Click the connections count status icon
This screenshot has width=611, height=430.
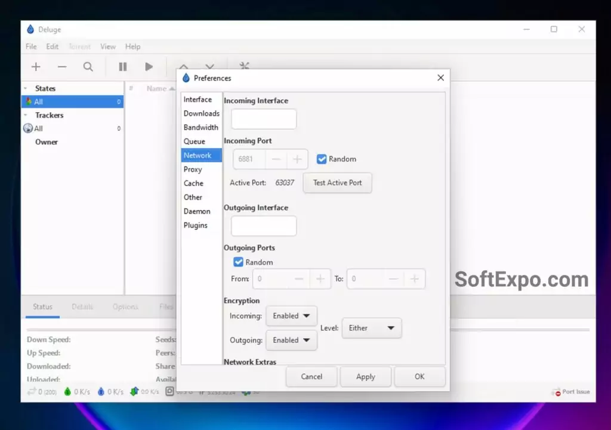pyautogui.click(x=32, y=392)
